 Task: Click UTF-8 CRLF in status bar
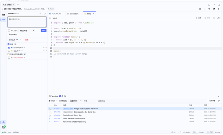186,132
